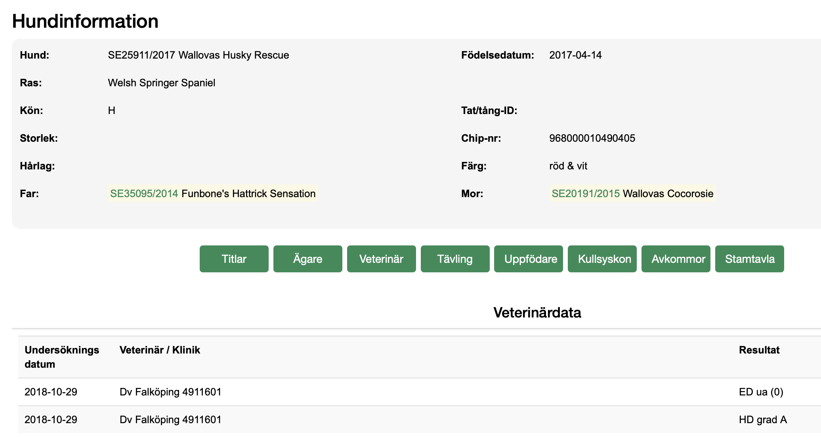This screenshot has height=437, width=821.
Task: Open the Uppfödare breeder info
Action: tap(528, 258)
